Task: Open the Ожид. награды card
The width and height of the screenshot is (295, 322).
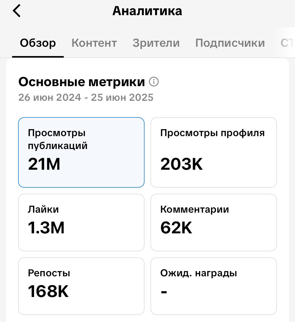Action: click(214, 286)
